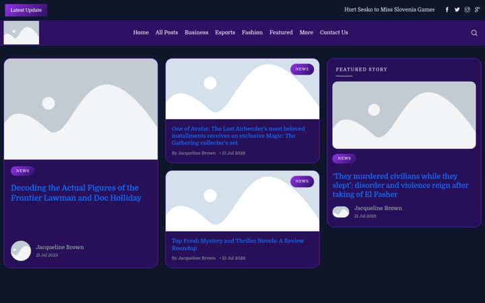Open the Google Plus social icon
The image size is (485, 303).
pos(478,9)
